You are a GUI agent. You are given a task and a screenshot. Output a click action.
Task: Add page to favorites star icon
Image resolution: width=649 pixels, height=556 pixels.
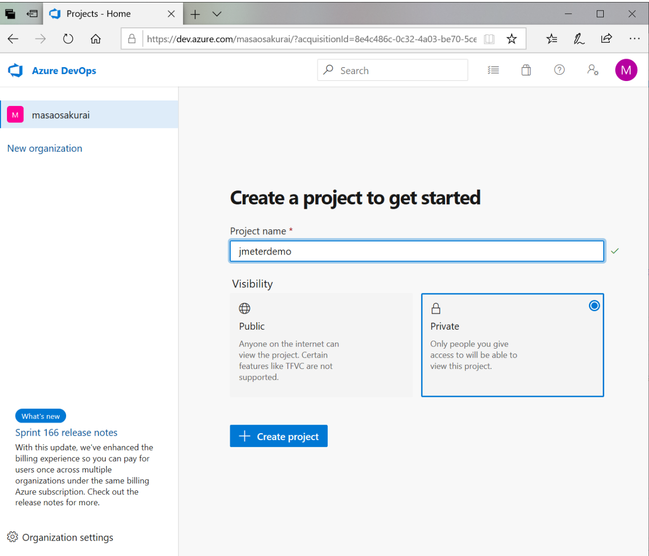click(x=511, y=39)
